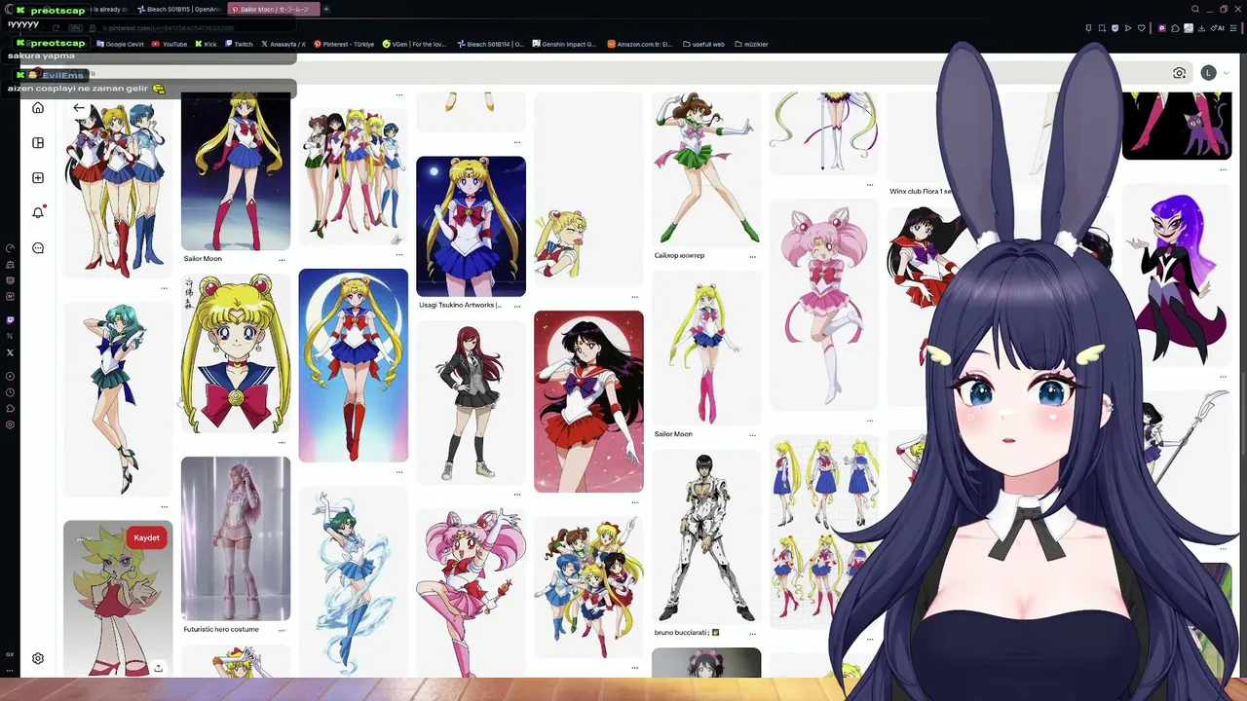Open the Google Çeviri bookmark
This screenshot has height=701, width=1247.
click(119, 44)
